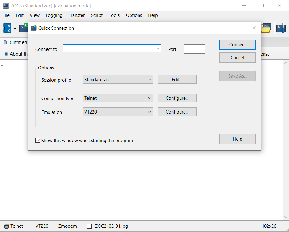289x232 pixels.
Task: Click Zmodem in the status bar
Action: tap(67, 226)
